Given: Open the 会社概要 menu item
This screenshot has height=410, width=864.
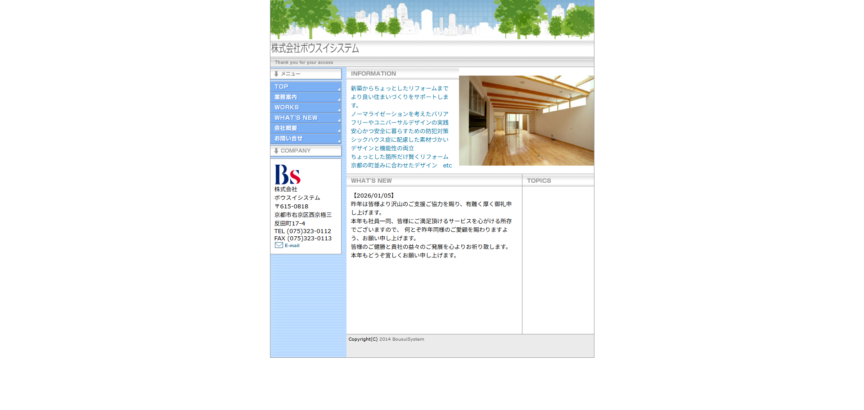Looking at the screenshot, I should [306, 128].
